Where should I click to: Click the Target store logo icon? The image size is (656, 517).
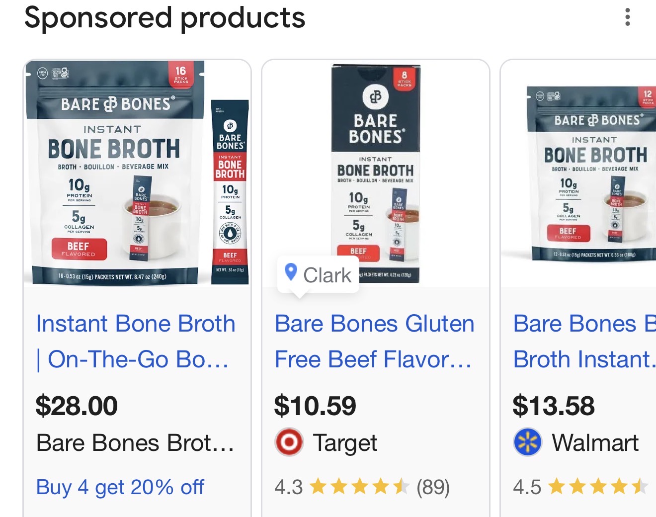pyautogui.click(x=289, y=442)
